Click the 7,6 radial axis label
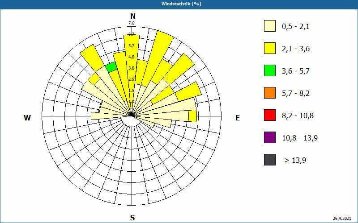 pos(131,23)
